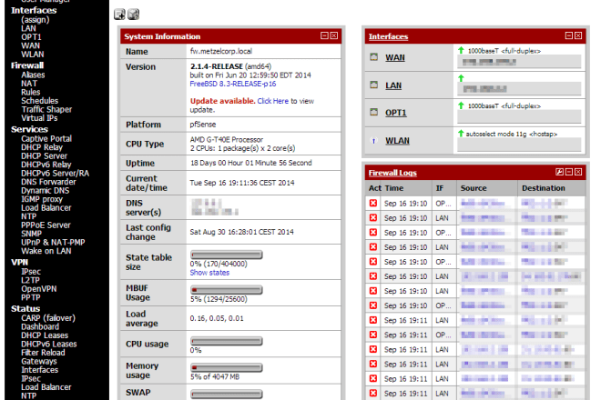The width and height of the screenshot is (601, 400).
Task: Open Traffic Shaper menu item
Action: pos(46,109)
